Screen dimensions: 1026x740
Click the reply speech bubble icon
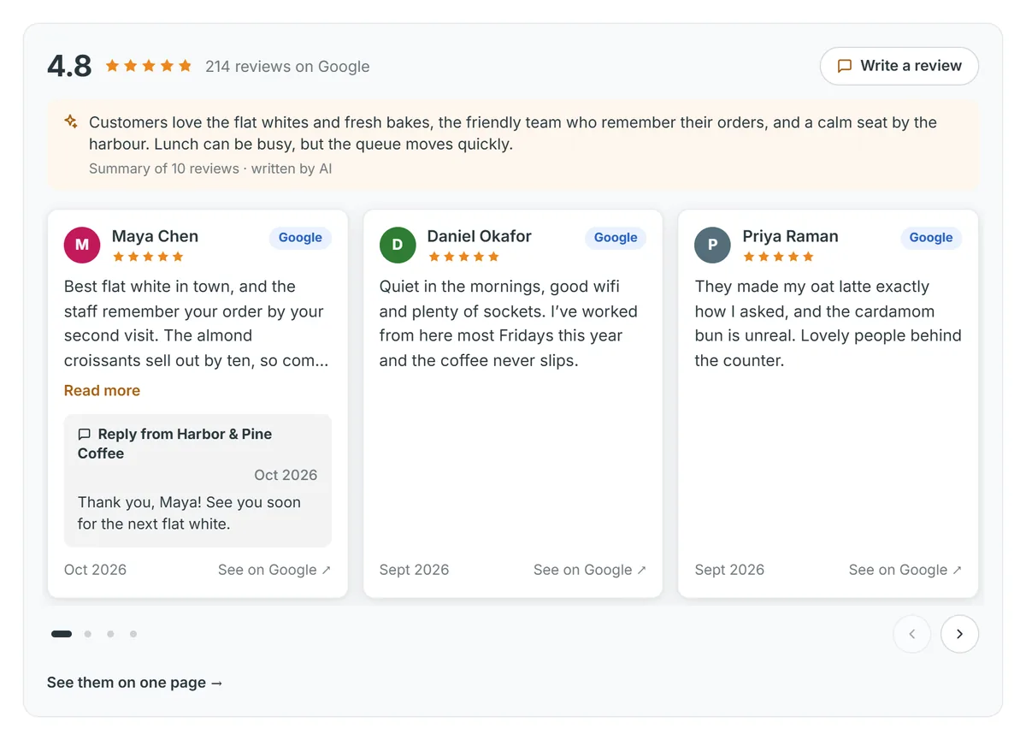coord(85,435)
